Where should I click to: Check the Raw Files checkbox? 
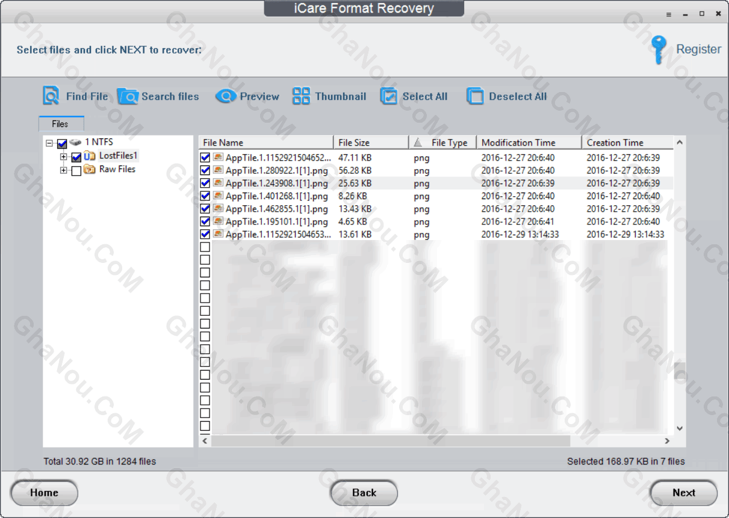click(76, 171)
